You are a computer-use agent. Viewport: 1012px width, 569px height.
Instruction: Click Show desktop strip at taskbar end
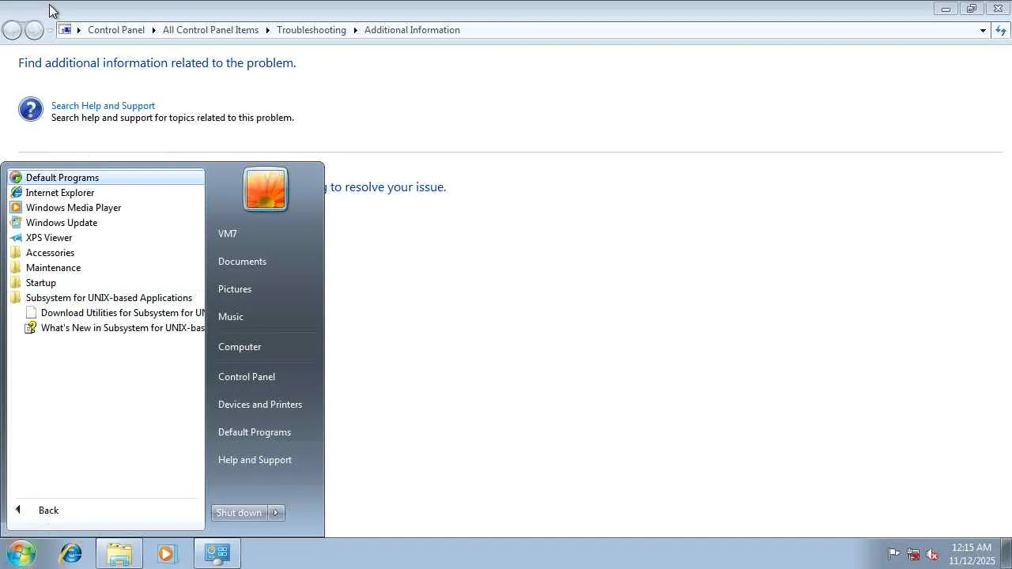tap(1006, 553)
